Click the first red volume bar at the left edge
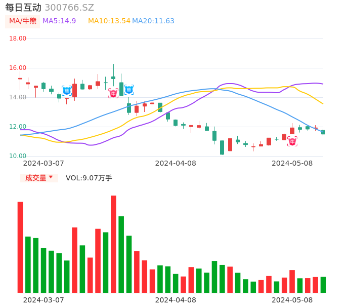This screenshot has height=307, width=347. coord(20,247)
